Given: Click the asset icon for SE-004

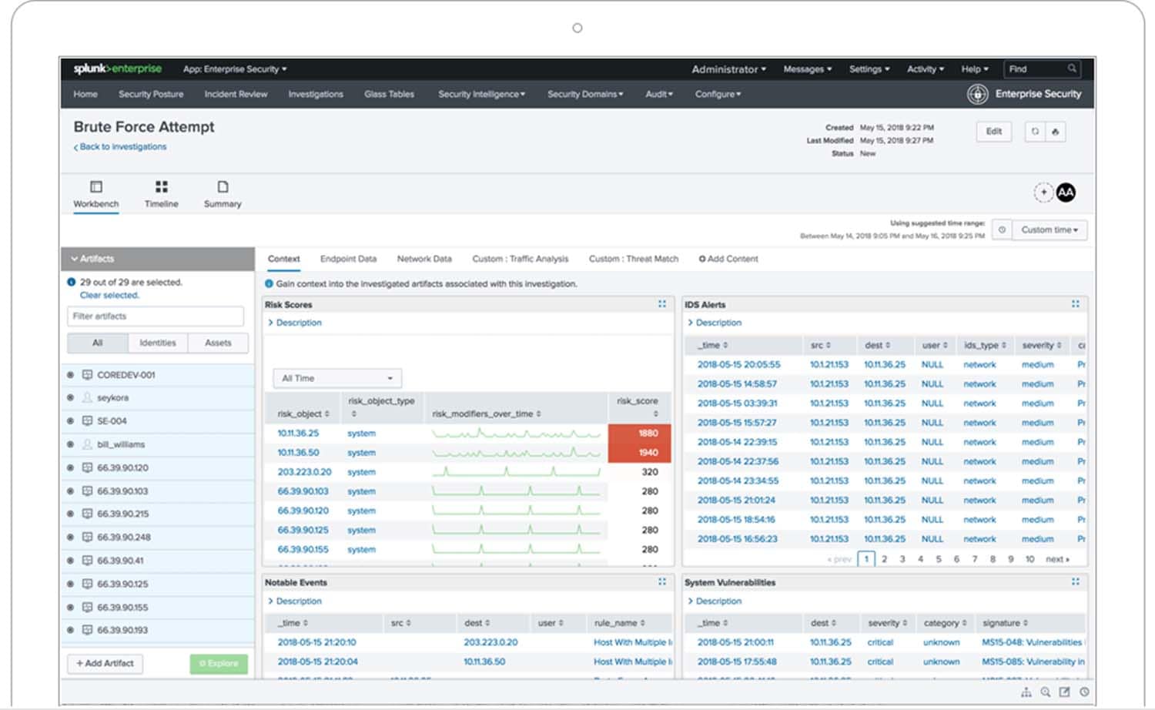Looking at the screenshot, I should point(87,421).
